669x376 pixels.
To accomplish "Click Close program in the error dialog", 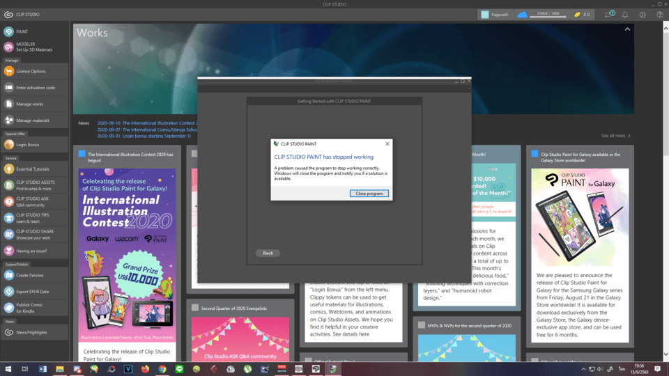I will coord(369,194).
